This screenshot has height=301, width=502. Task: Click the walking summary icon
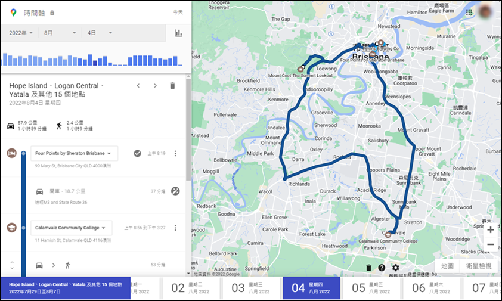point(59,126)
